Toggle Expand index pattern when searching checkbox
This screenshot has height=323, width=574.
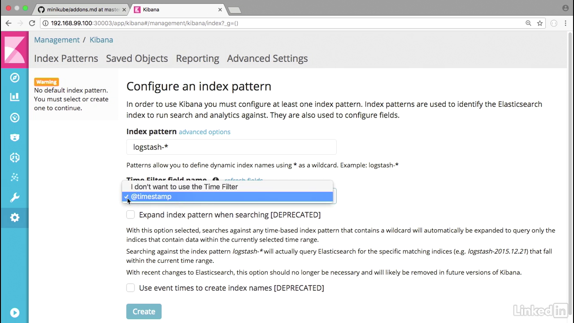pyautogui.click(x=130, y=214)
